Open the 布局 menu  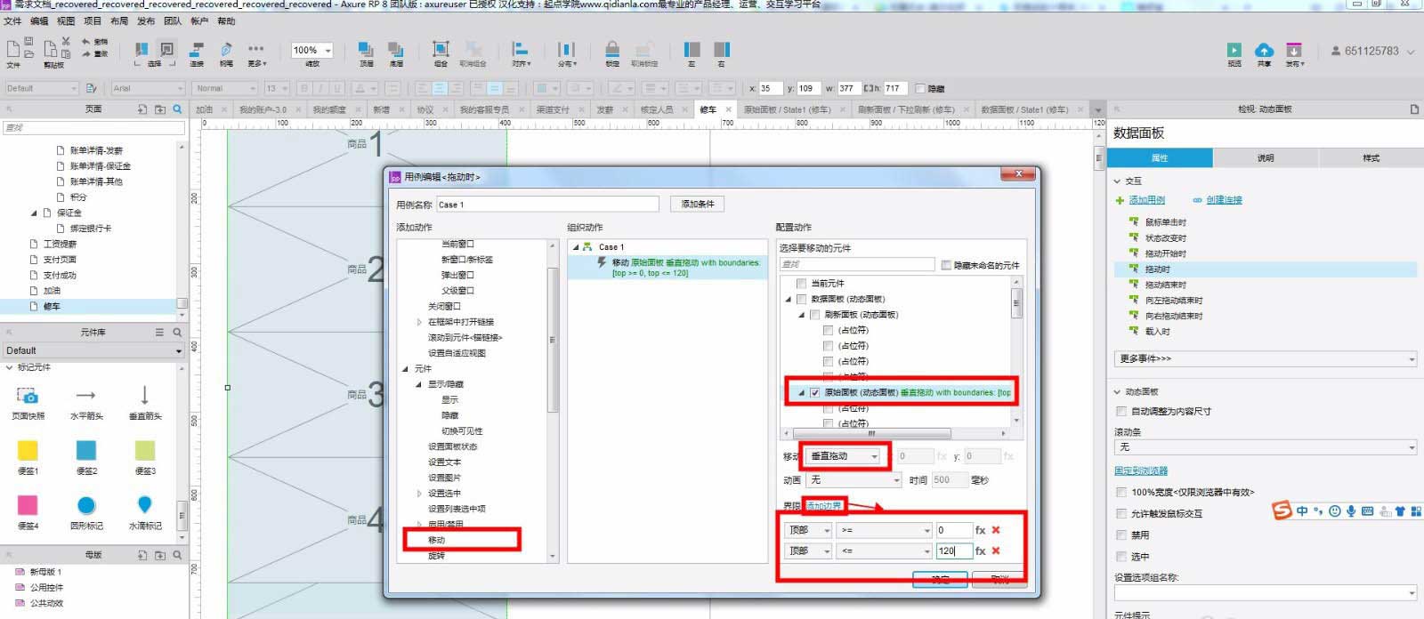[118, 21]
